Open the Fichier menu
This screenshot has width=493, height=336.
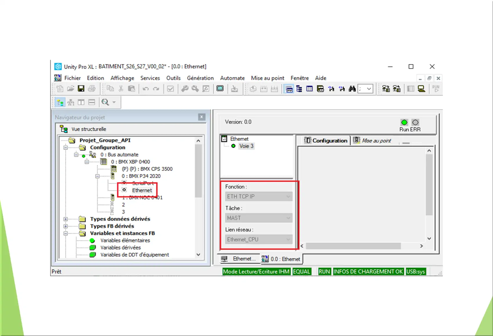[x=72, y=78]
